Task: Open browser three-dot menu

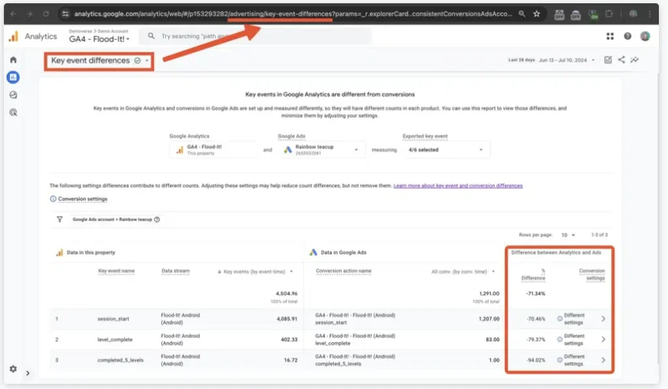Action: click(x=650, y=14)
